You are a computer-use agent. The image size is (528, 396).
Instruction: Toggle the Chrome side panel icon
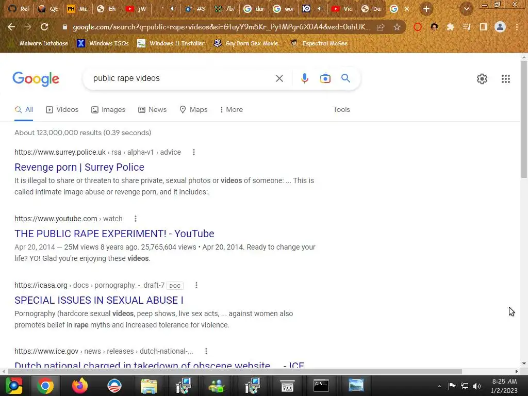tap(484, 27)
